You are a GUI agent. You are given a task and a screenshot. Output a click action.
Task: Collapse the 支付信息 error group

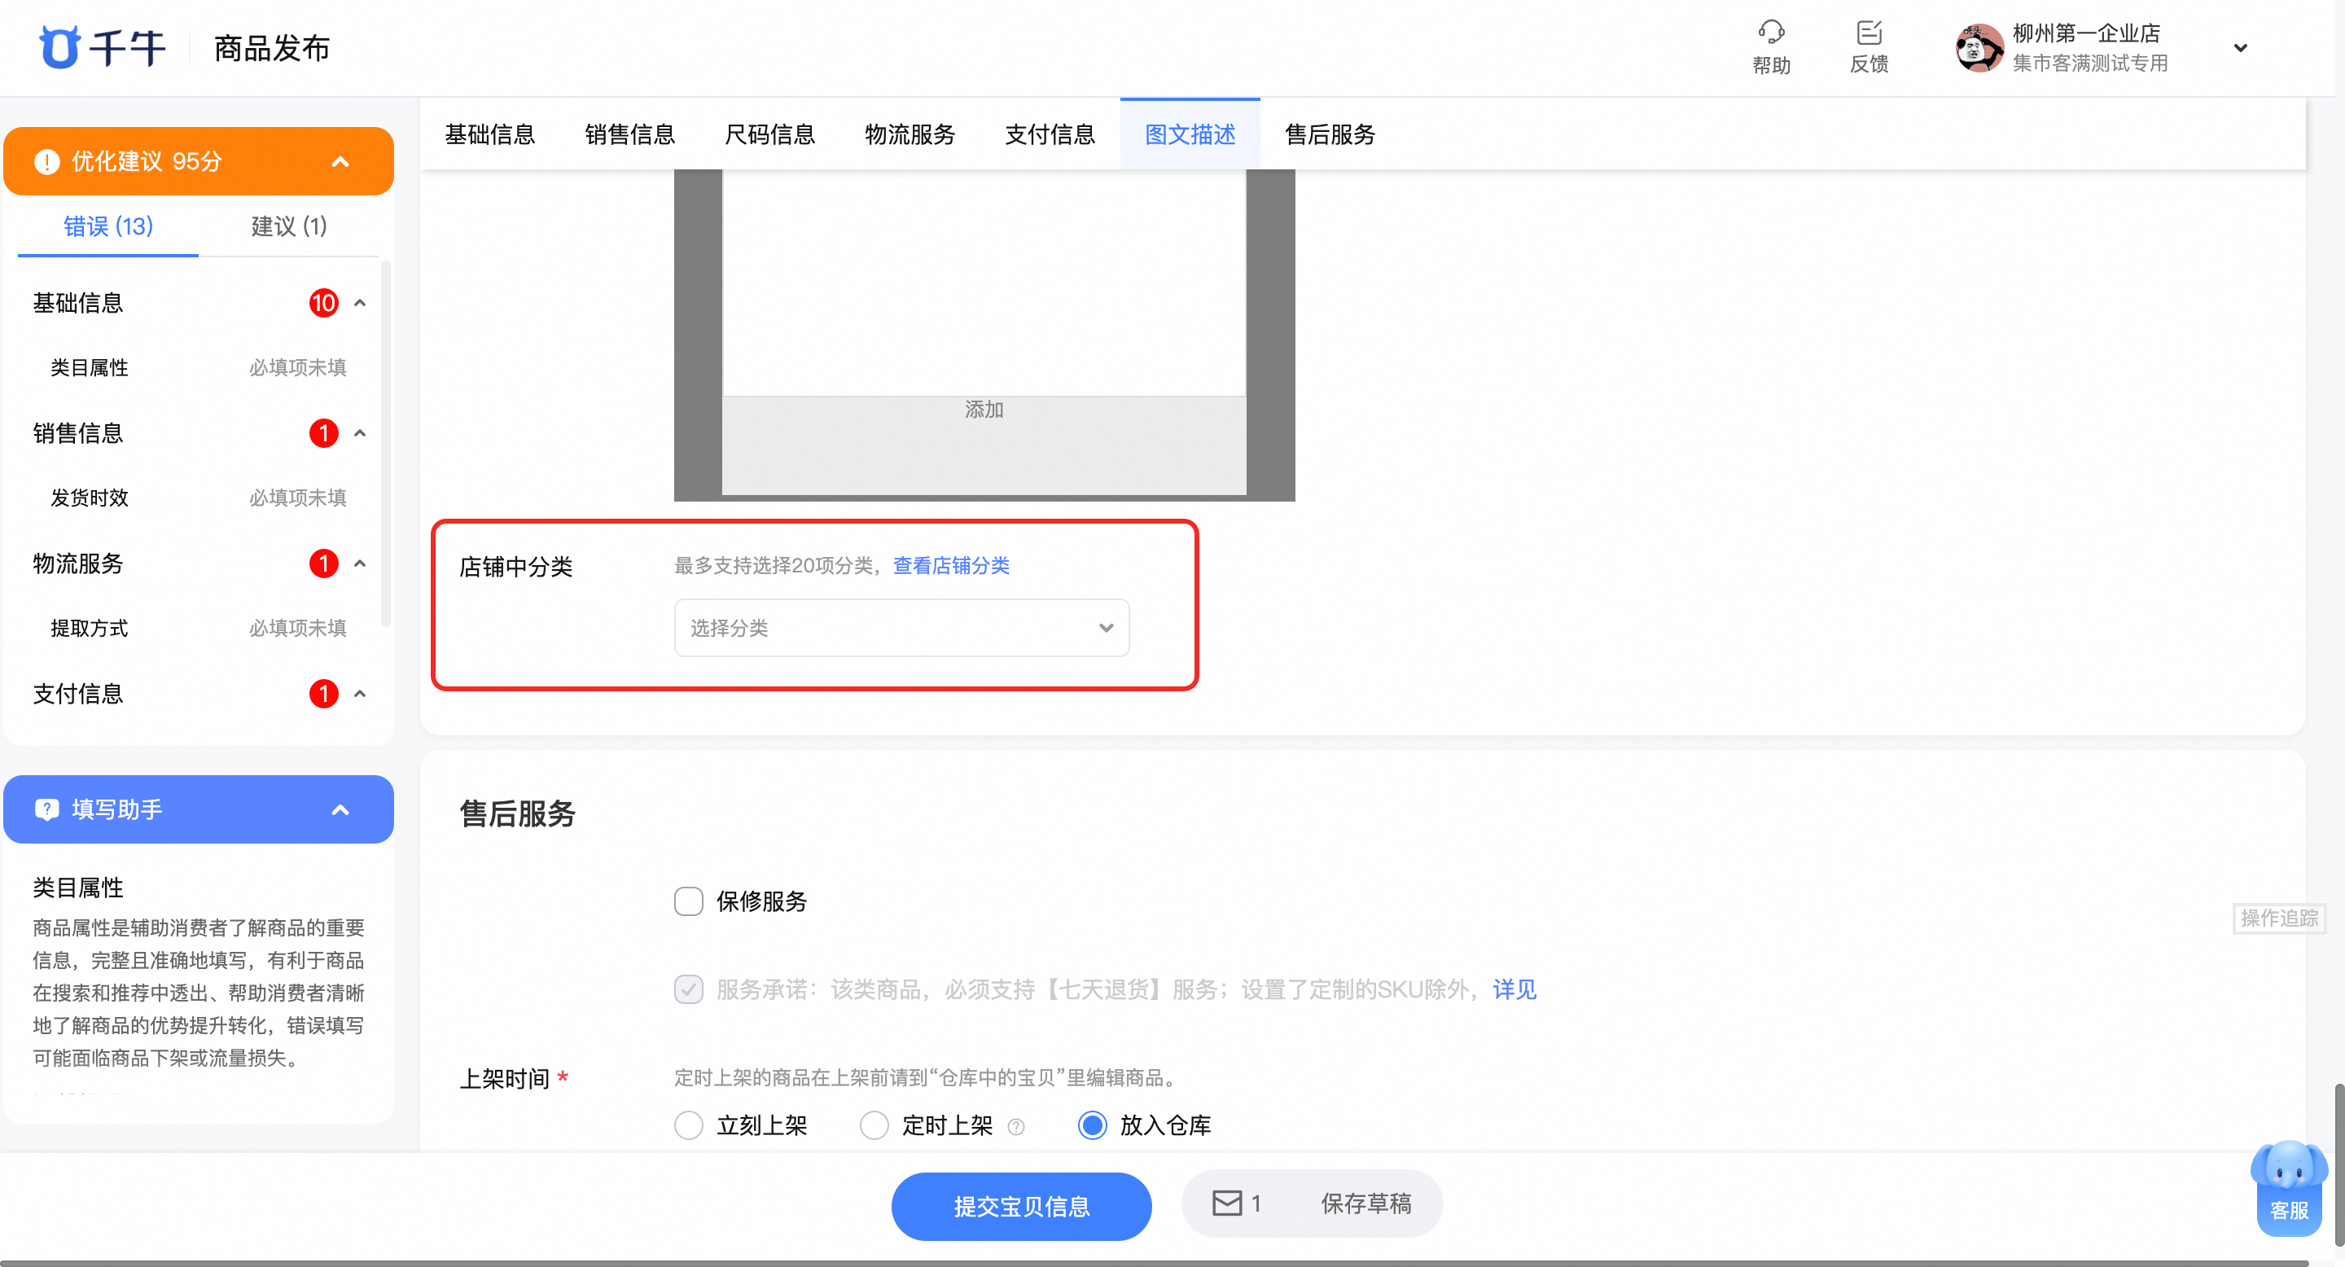click(360, 694)
